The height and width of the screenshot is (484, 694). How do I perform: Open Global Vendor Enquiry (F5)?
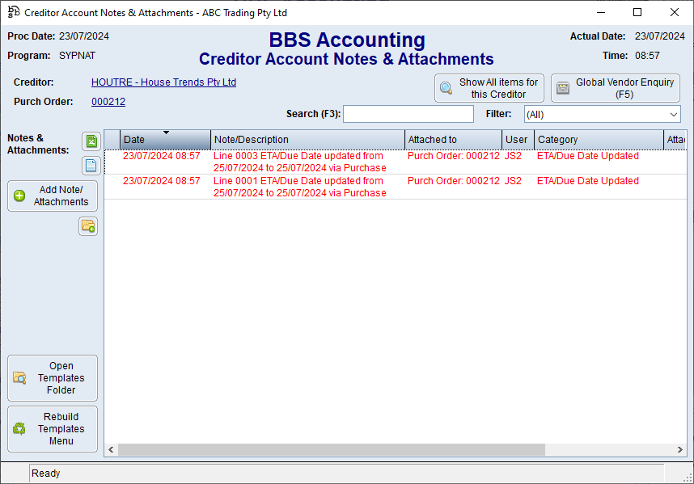[x=615, y=88]
